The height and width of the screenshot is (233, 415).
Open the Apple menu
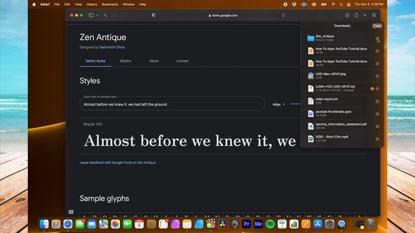(34, 5)
